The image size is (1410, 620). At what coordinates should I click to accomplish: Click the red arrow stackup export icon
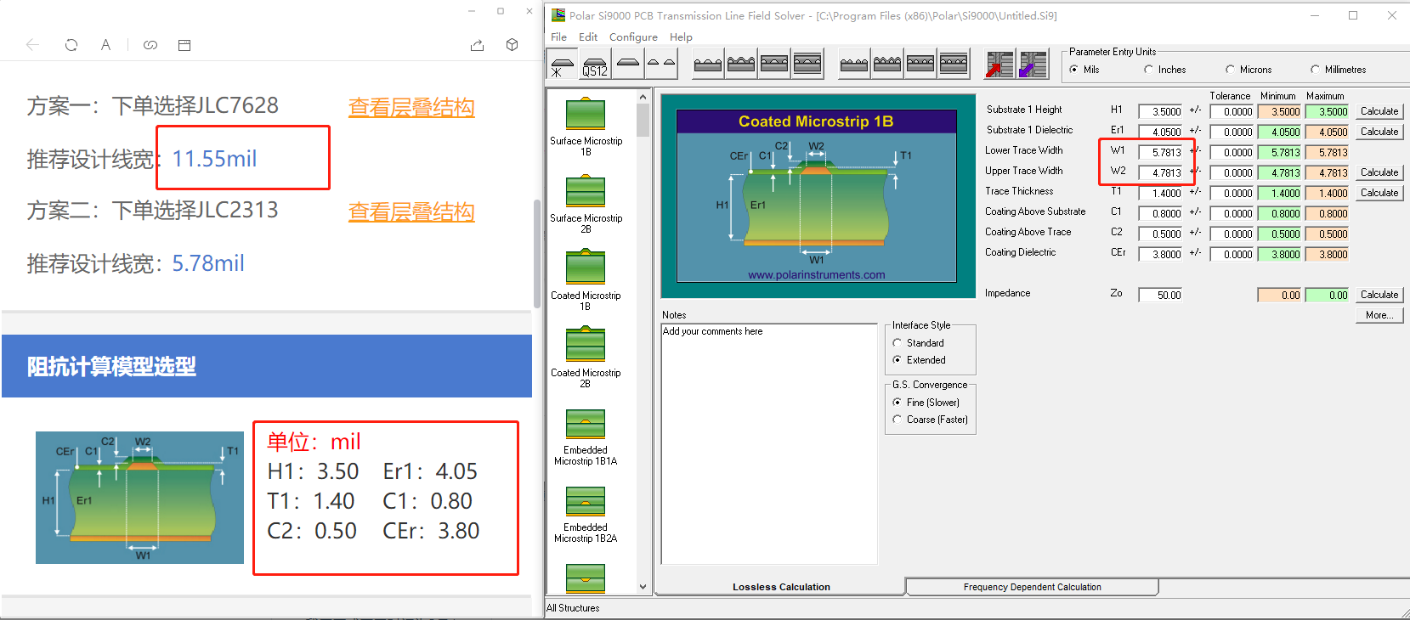[999, 65]
